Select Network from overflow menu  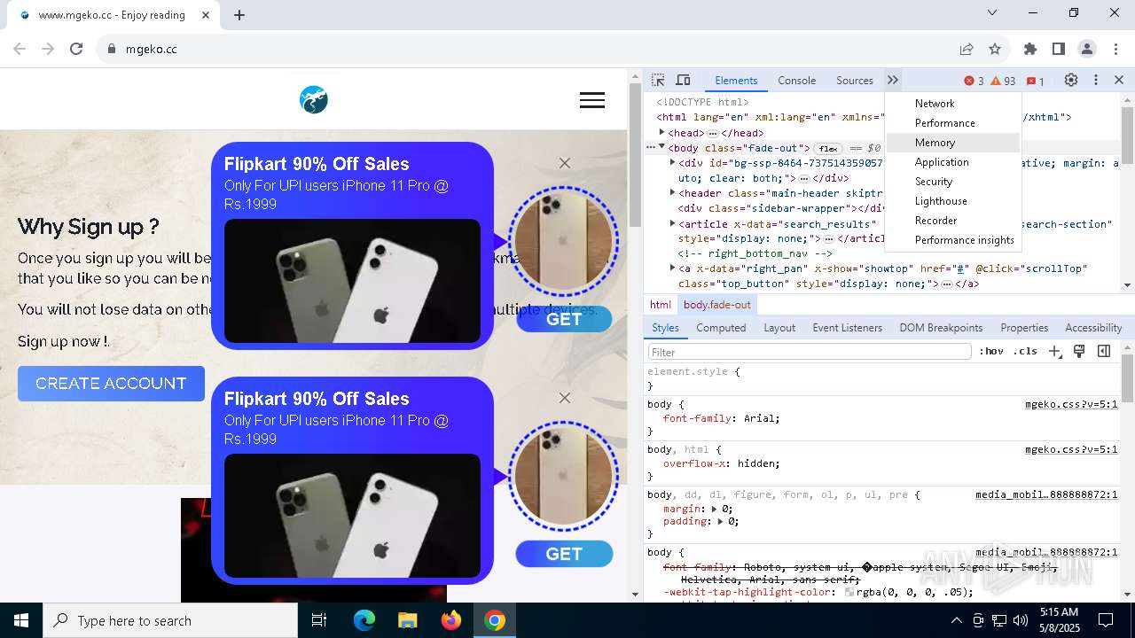click(953, 104)
